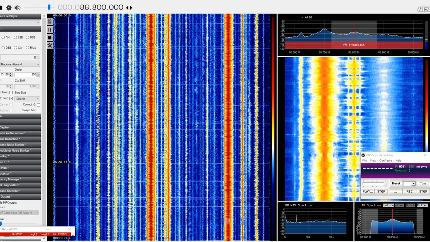Click the filter Order value field
Image resolution: width=430 pixels, height=242 pixels.
(27, 74)
